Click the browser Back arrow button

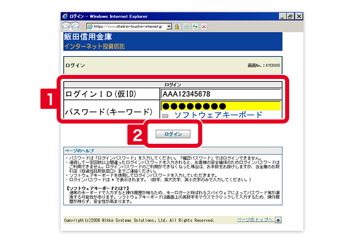[x=66, y=26]
